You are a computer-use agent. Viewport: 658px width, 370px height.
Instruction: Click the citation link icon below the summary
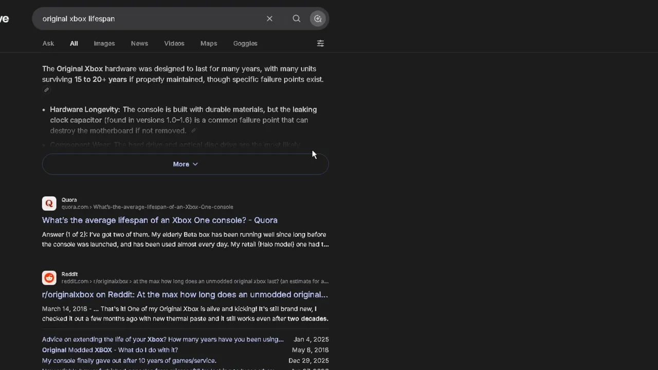click(46, 90)
